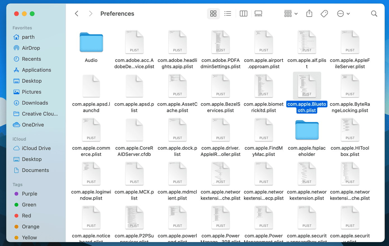This screenshot has height=246, width=389.
Task: Switch to column view
Action: (x=243, y=13)
